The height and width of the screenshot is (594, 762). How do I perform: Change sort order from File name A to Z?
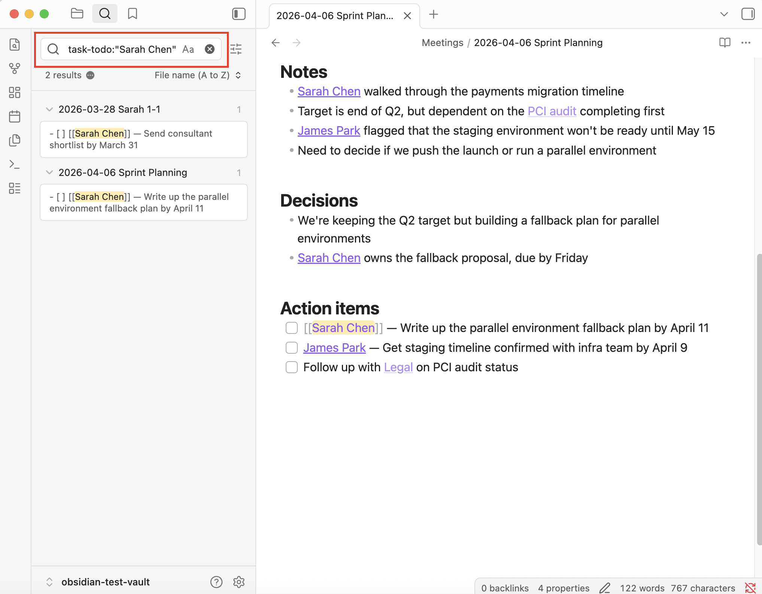pos(197,75)
